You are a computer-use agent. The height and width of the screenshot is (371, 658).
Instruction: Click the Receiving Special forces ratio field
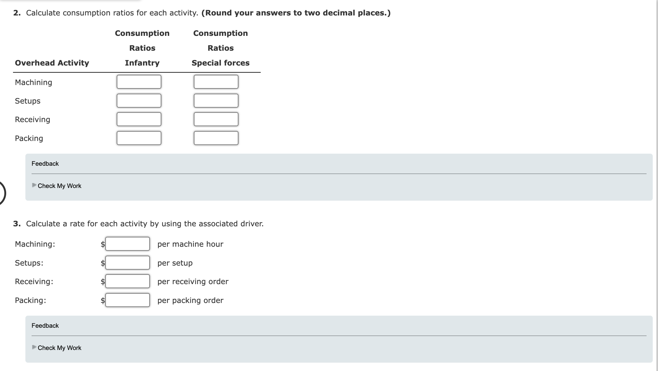[216, 119]
